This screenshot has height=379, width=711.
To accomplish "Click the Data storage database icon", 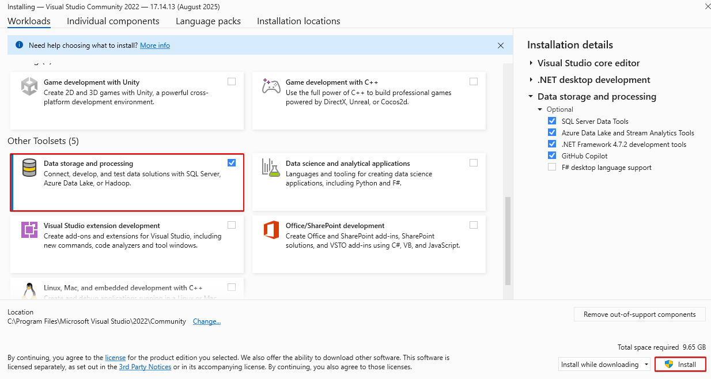I will (29, 168).
